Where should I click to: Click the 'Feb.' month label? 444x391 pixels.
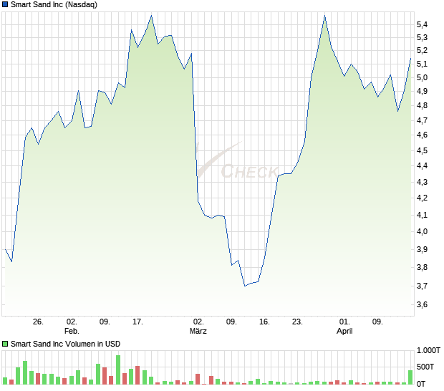[72, 331]
